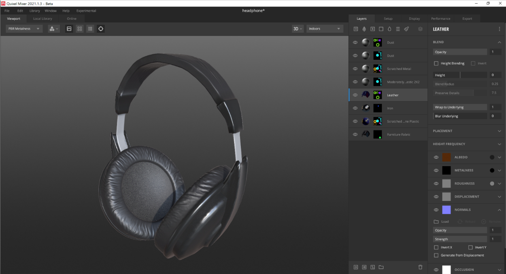Click Load under Normals
This screenshot has width=506, height=274.
point(442,221)
